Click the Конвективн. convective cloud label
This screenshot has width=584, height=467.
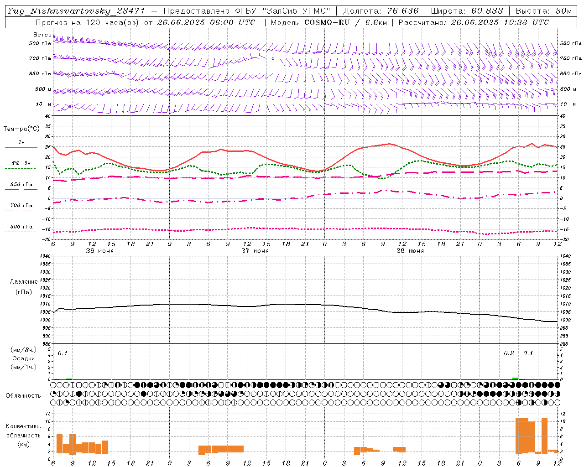tap(23, 426)
